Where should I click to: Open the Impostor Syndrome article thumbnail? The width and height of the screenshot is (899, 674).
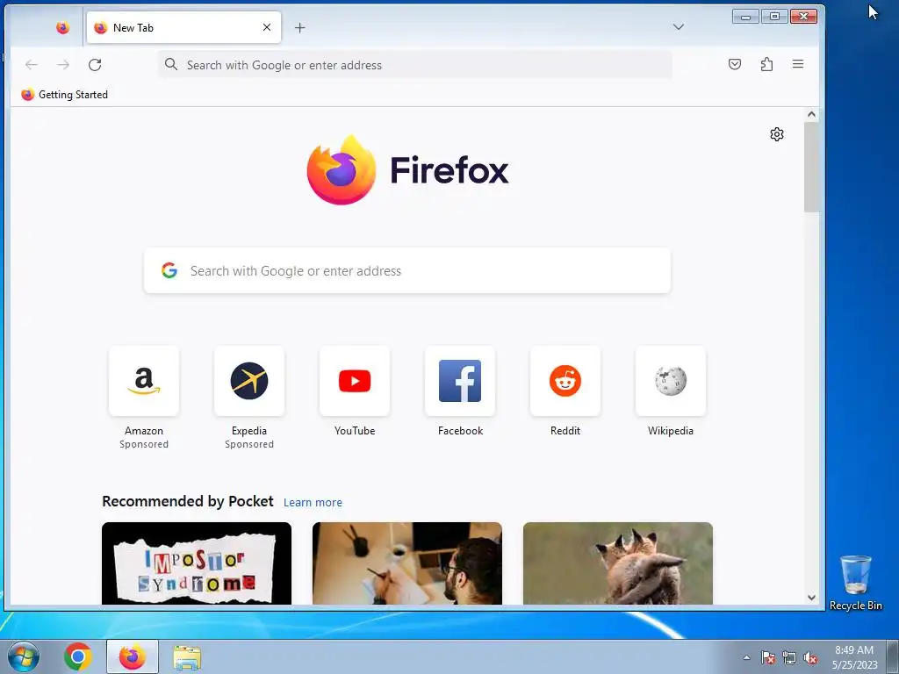[x=197, y=563]
